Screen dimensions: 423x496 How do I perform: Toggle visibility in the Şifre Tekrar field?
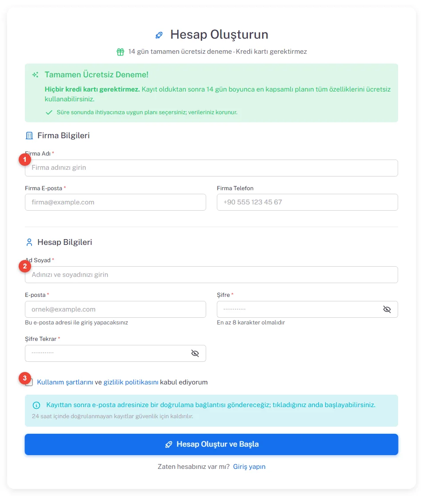[195, 353]
